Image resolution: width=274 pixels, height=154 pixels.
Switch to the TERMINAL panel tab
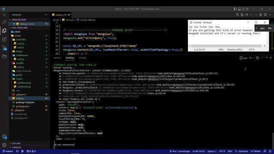coord(70,58)
